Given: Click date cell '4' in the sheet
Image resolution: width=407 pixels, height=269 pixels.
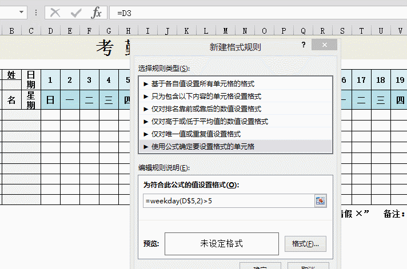Looking at the screenshot, I should tap(109, 80).
